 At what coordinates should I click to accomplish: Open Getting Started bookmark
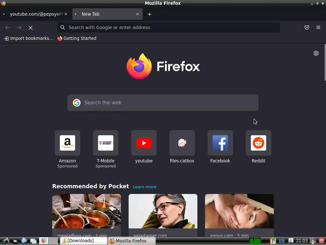coord(77,38)
